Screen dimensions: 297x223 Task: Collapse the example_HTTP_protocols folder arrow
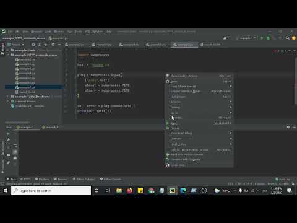8,55
